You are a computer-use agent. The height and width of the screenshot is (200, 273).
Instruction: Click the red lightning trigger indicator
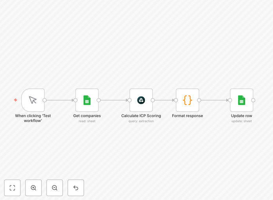tap(16, 100)
